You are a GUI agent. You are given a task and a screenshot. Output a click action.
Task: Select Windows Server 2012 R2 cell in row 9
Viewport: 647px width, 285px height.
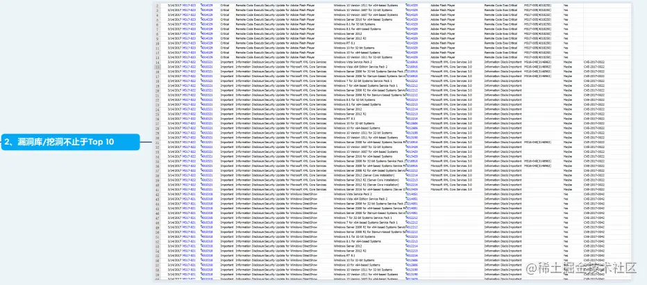coord(350,38)
